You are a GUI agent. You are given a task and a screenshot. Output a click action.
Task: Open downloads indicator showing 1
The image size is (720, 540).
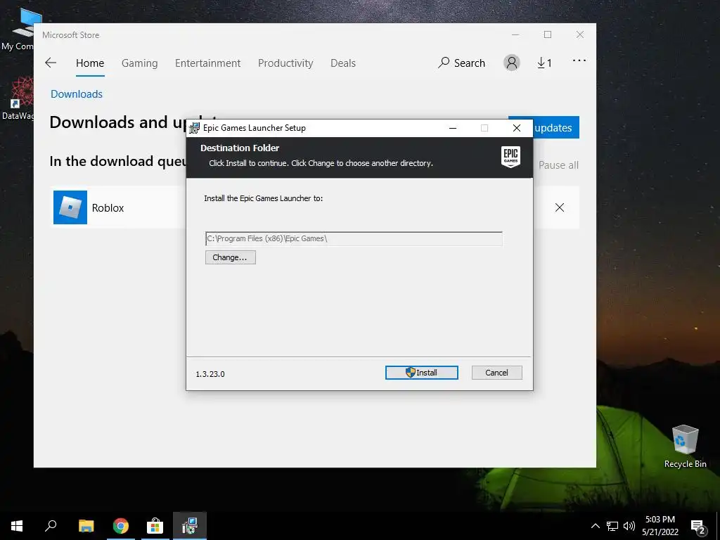pyautogui.click(x=544, y=63)
